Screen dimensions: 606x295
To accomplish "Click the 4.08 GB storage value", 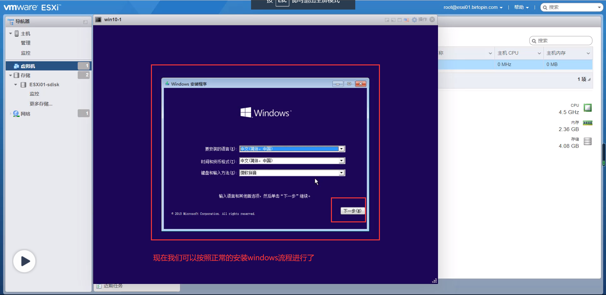I will 569,146.
